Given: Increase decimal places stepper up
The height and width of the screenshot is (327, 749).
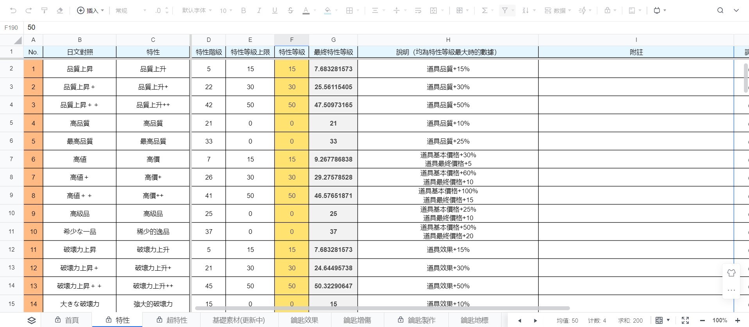Looking at the screenshot, I should (x=167, y=8).
